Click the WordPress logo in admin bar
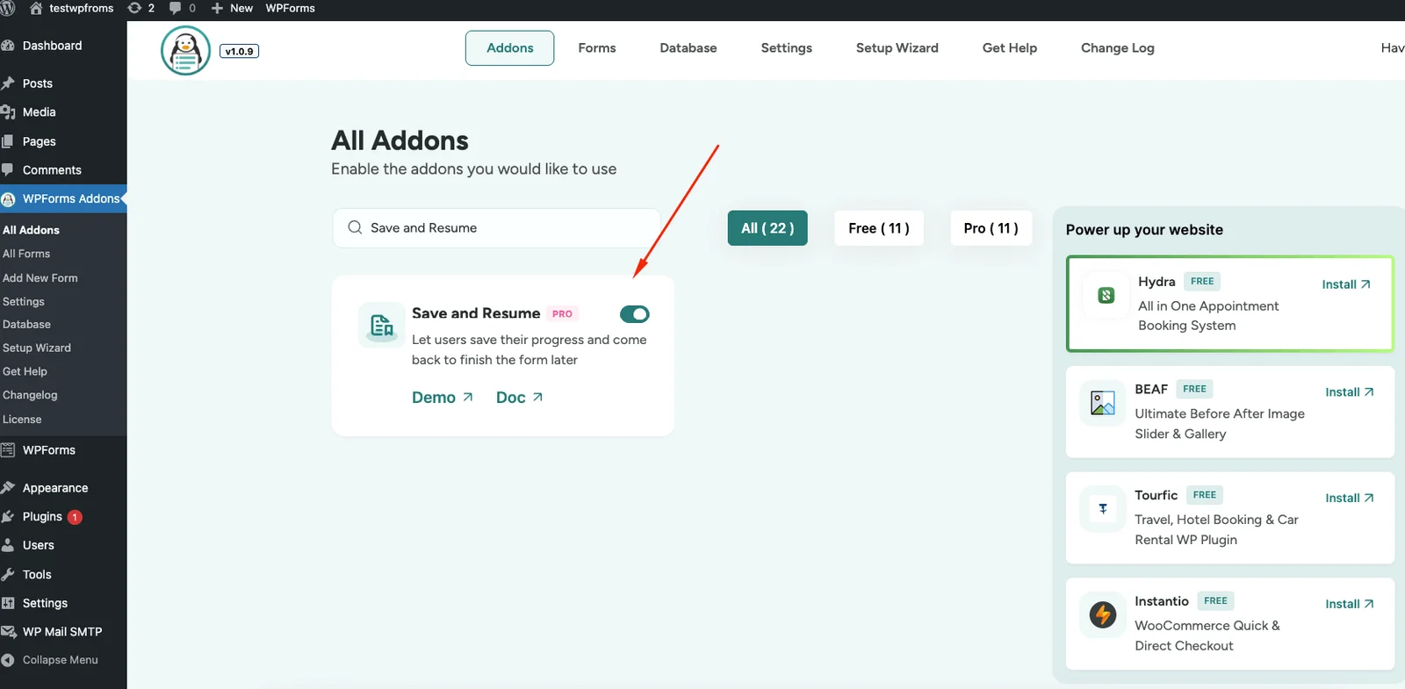The height and width of the screenshot is (689, 1405). point(8,8)
